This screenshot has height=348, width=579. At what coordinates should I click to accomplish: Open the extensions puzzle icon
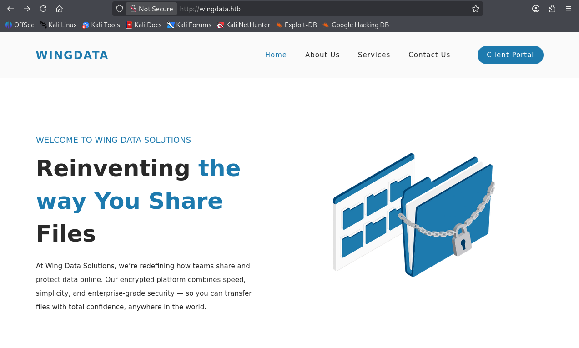click(552, 9)
